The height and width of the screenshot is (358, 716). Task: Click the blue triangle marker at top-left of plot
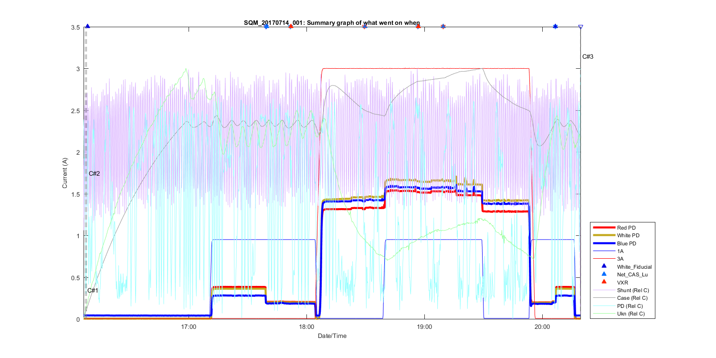pyautogui.click(x=87, y=26)
